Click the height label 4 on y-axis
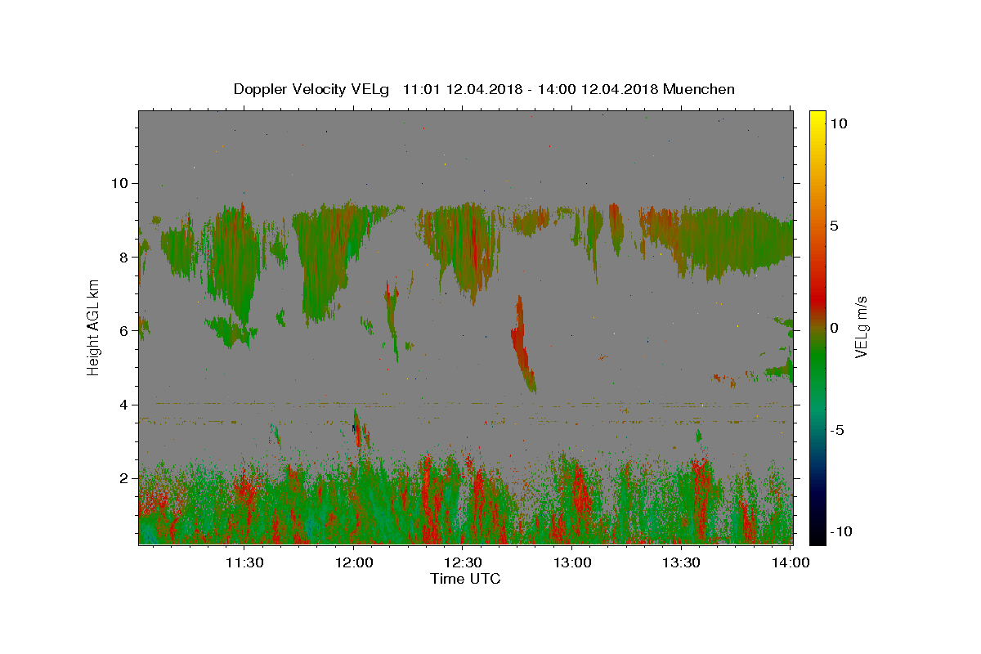 tap(123, 405)
